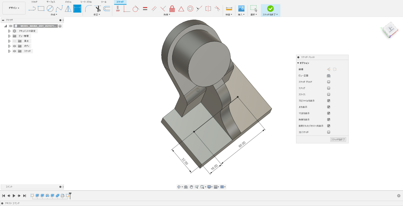Show the 原点 folder via eye icon
403x206 pixels.
click(x=14, y=41)
